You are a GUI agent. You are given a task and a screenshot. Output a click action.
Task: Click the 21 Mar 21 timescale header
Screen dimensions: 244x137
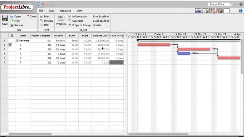[200, 34]
